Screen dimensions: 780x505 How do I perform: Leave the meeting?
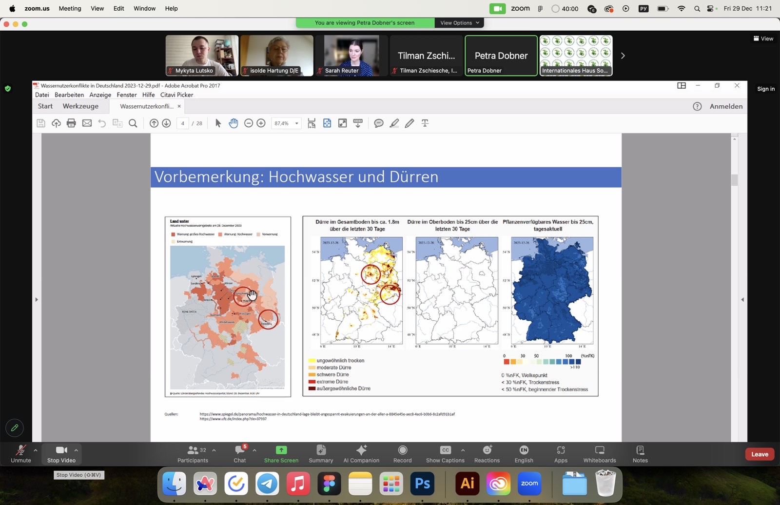pos(760,454)
